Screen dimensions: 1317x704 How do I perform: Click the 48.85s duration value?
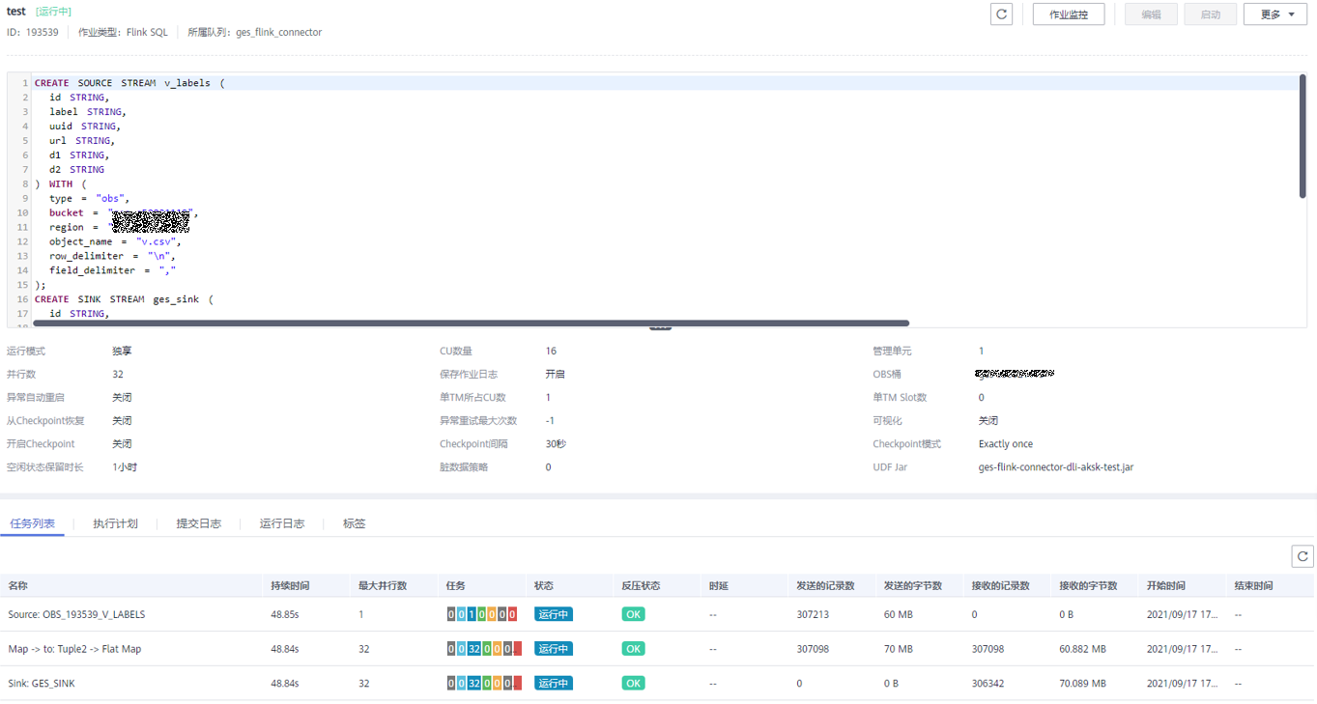coord(285,614)
